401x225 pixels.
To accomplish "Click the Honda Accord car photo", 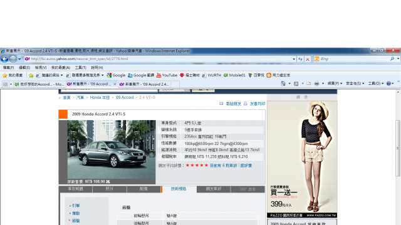I will [112, 149].
